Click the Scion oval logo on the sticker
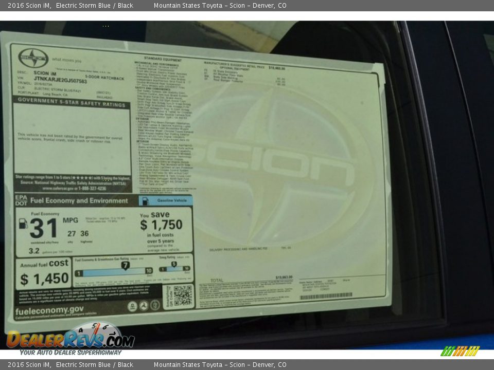 (33, 58)
